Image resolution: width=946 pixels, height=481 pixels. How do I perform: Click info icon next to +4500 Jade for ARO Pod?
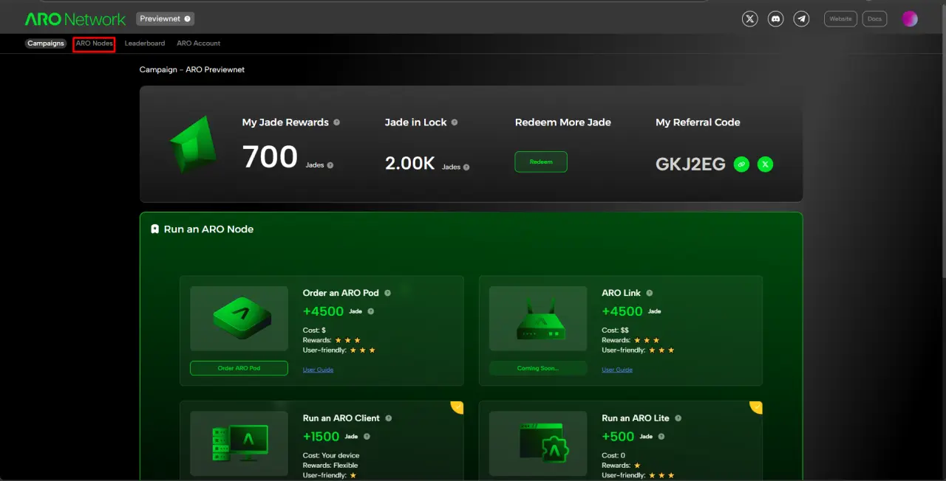pyautogui.click(x=371, y=311)
